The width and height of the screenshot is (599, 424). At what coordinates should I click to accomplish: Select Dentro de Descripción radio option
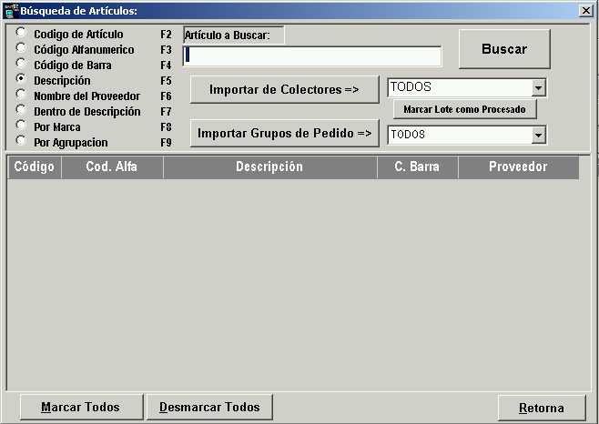pyautogui.click(x=21, y=111)
